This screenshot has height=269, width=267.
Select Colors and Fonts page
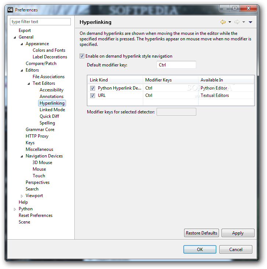point(49,50)
